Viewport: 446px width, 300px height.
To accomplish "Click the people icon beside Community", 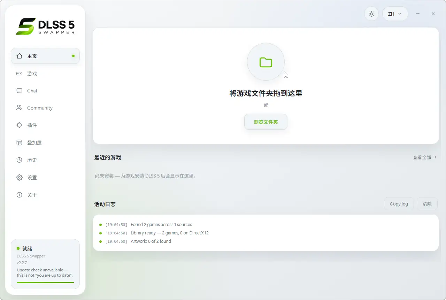I will coord(20,108).
